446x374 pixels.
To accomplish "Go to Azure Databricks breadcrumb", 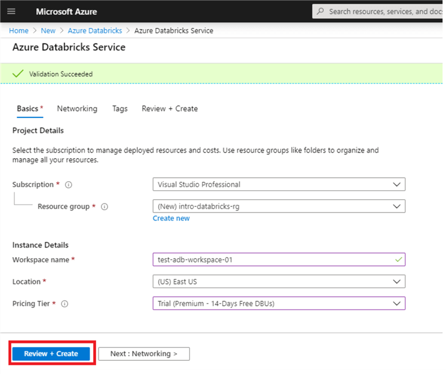I will pos(95,30).
